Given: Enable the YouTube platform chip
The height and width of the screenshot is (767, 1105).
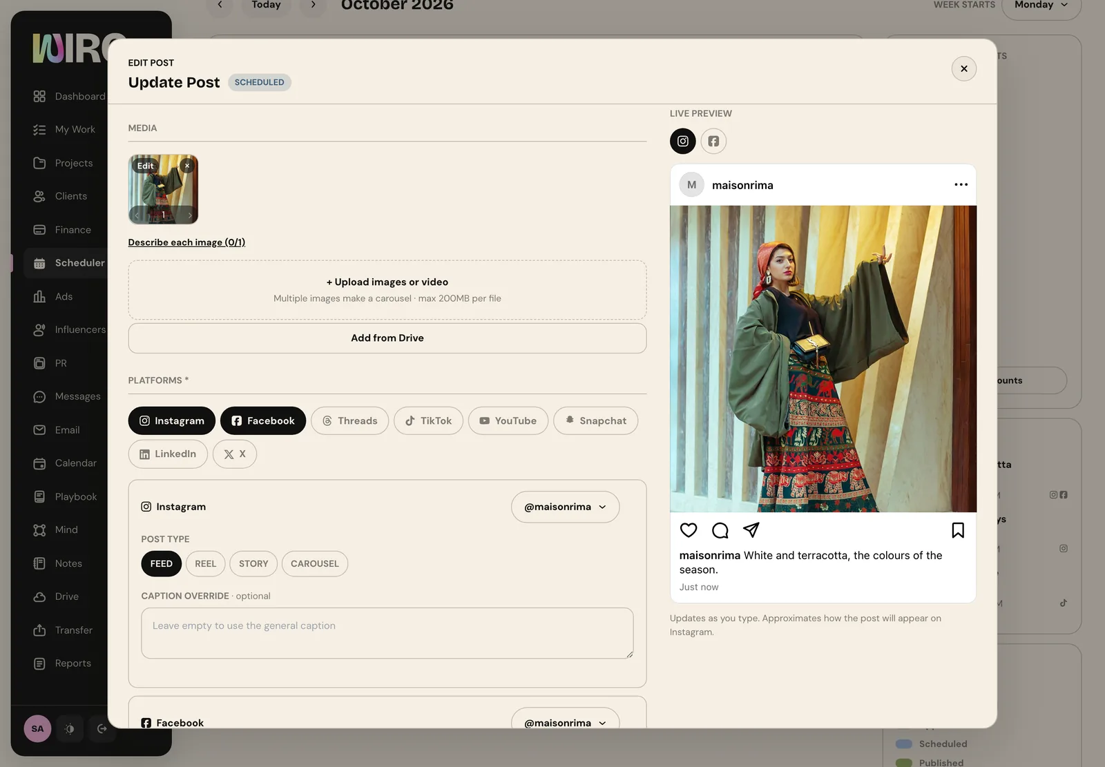Looking at the screenshot, I should tap(508, 420).
